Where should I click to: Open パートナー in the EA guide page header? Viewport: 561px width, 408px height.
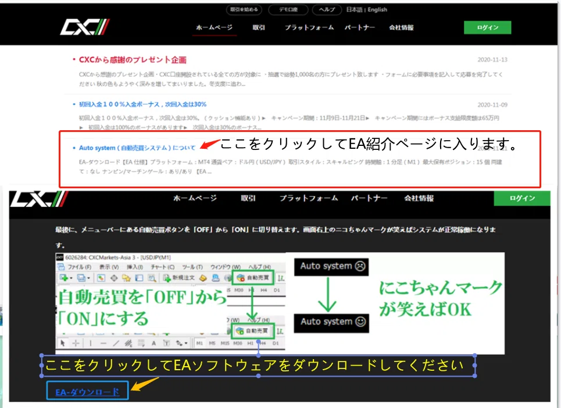coord(369,198)
